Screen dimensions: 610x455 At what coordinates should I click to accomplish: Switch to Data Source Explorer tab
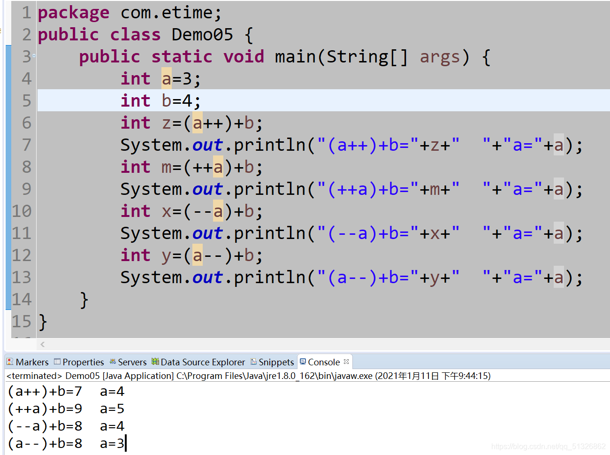click(198, 362)
